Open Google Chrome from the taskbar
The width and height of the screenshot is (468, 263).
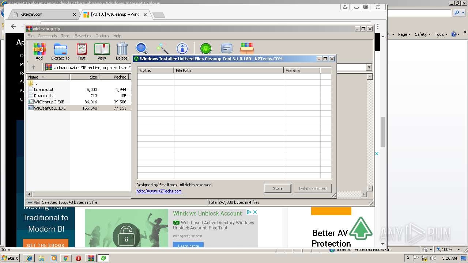tap(66, 258)
